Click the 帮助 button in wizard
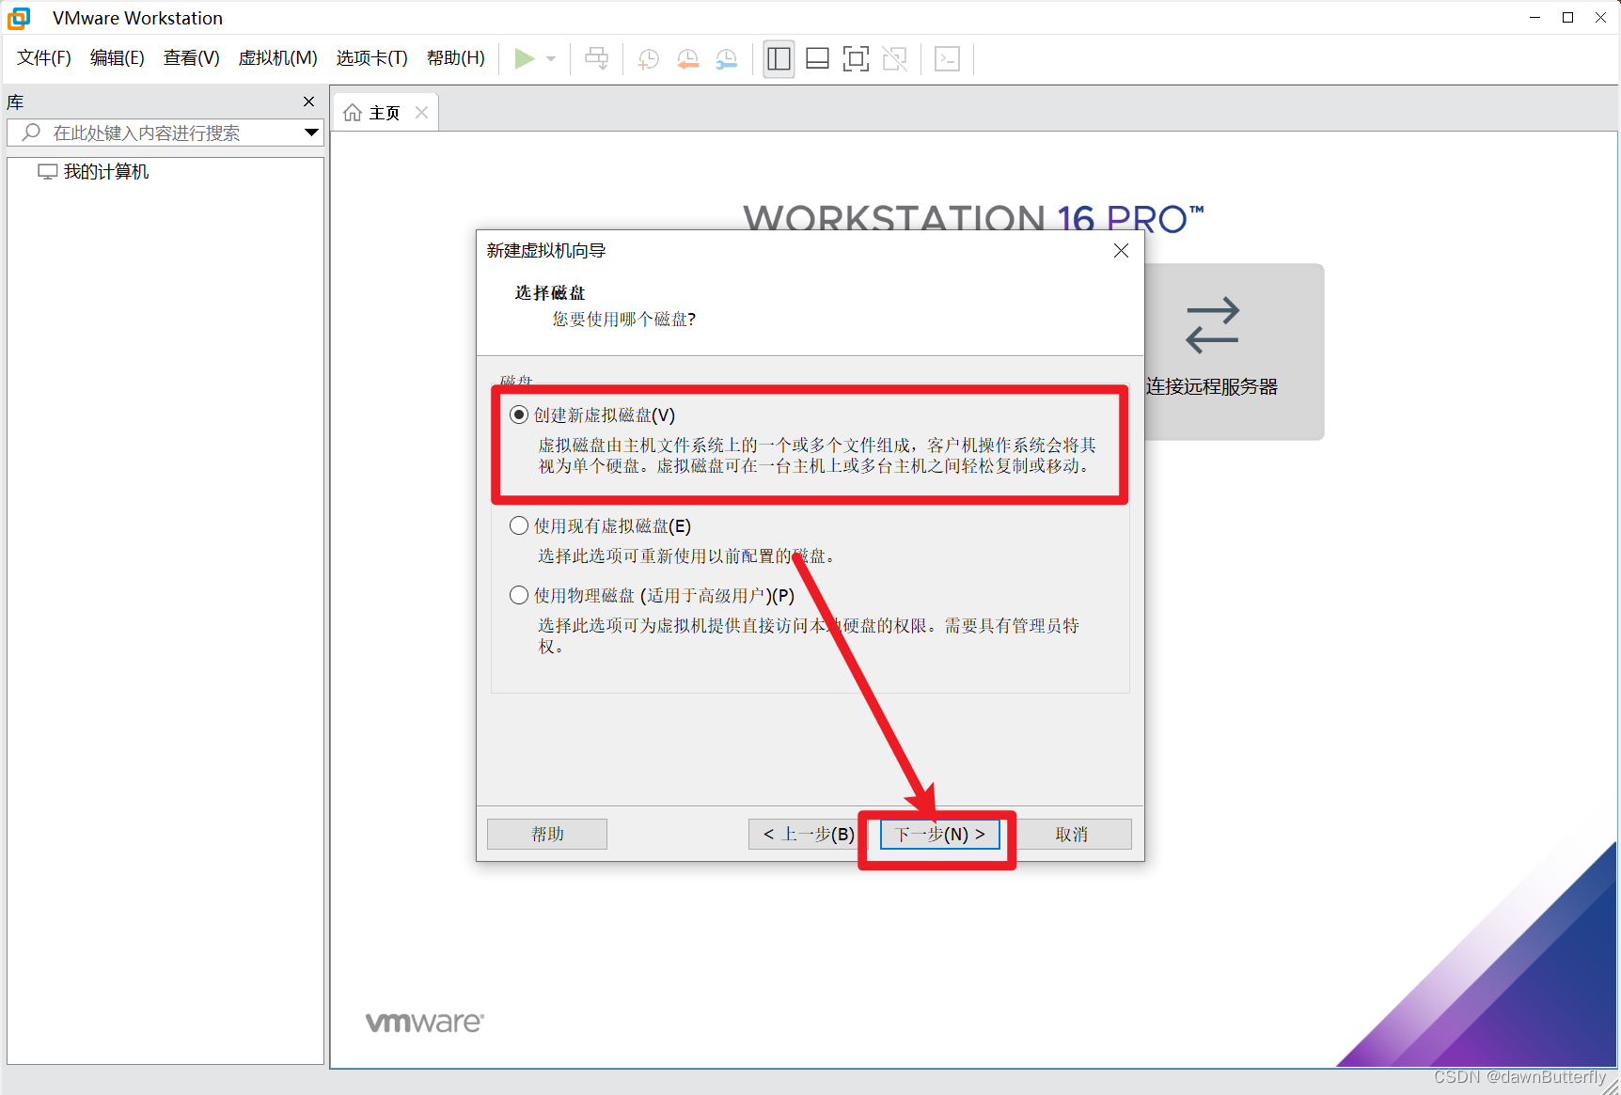The height and width of the screenshot is (1095, 1621). point(547,834)
